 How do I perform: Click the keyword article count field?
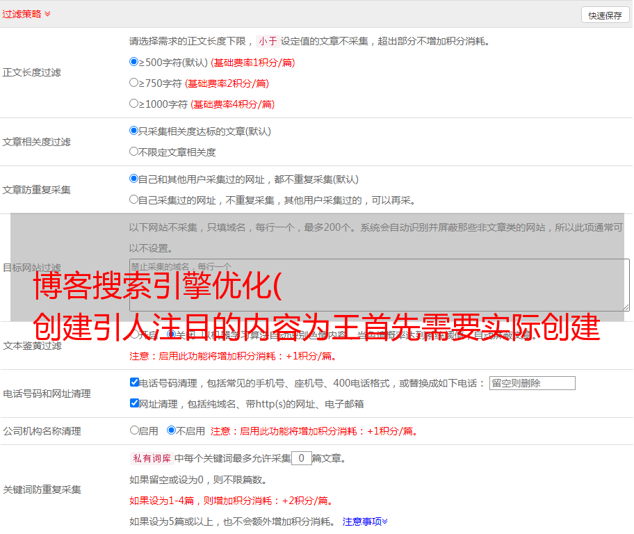(x=301, y=458)
